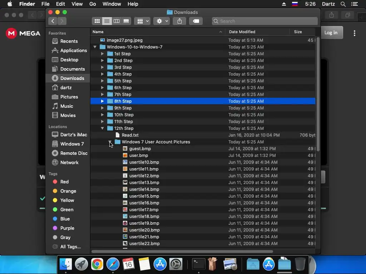Select Downloads in the sidebar
This screenshot has height=274, width=366.
click(68, 78)
